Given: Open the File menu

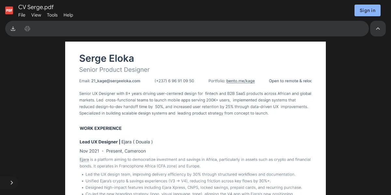Looking at the screenshot, I should pos(22,15).
